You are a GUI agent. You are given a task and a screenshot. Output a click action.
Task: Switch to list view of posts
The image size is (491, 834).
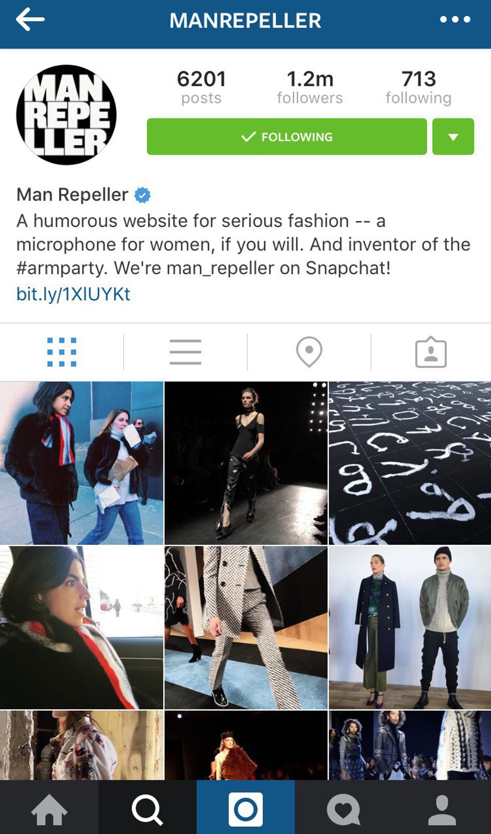(x=185, y=352)
